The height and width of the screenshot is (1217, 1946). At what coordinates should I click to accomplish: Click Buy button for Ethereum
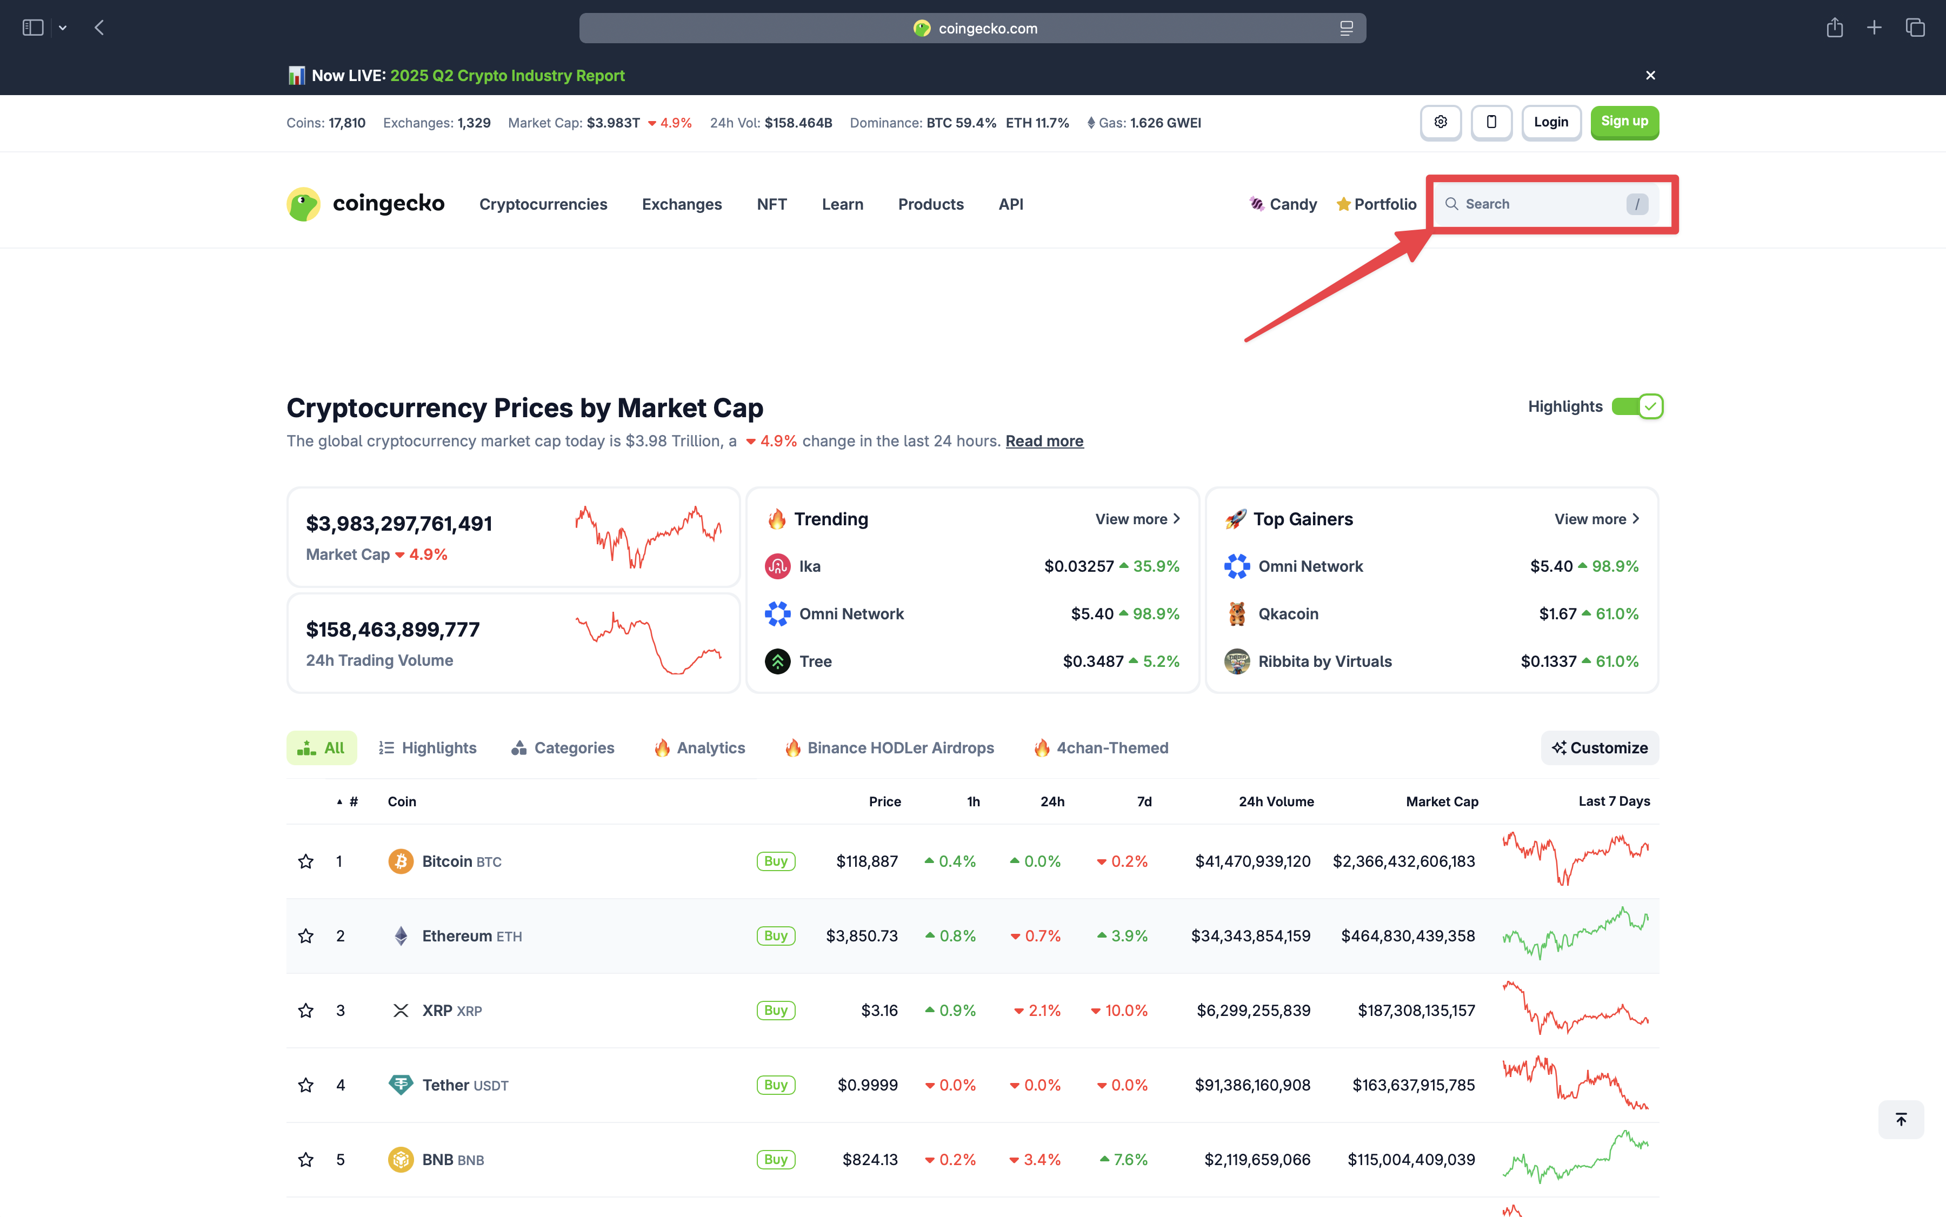775,936
